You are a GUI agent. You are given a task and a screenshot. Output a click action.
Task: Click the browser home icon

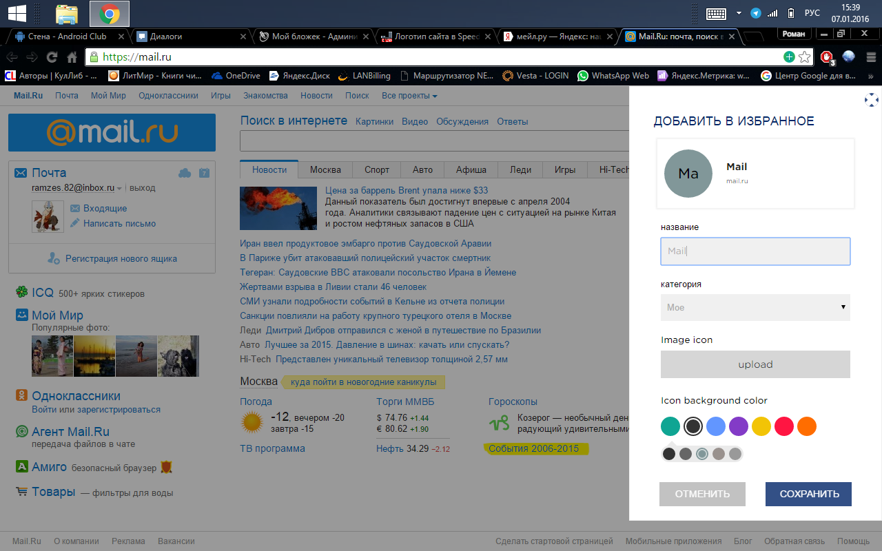coord(72,57)
